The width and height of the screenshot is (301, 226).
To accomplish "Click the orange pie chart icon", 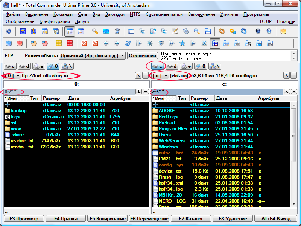I will (x=34, y=43).
